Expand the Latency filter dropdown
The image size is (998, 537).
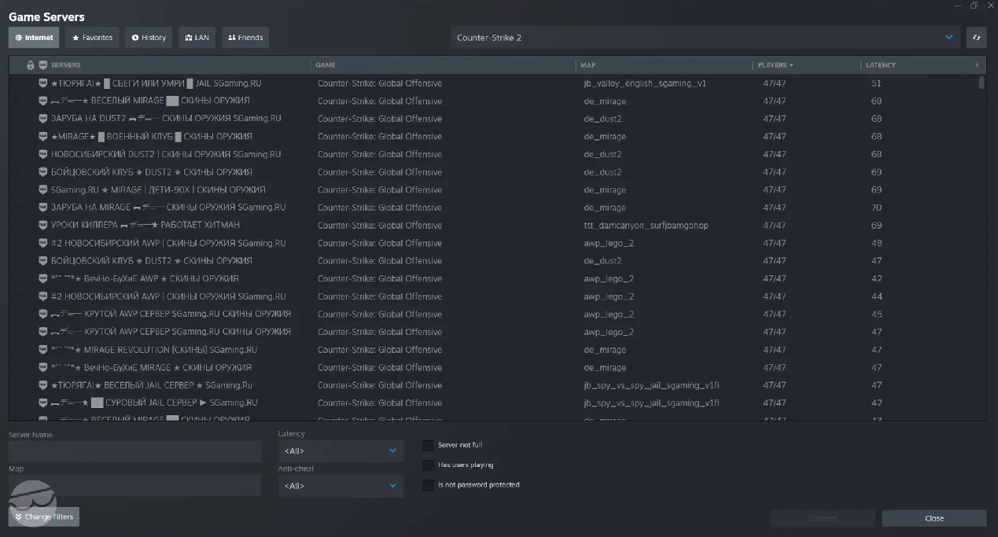[340, 451]
